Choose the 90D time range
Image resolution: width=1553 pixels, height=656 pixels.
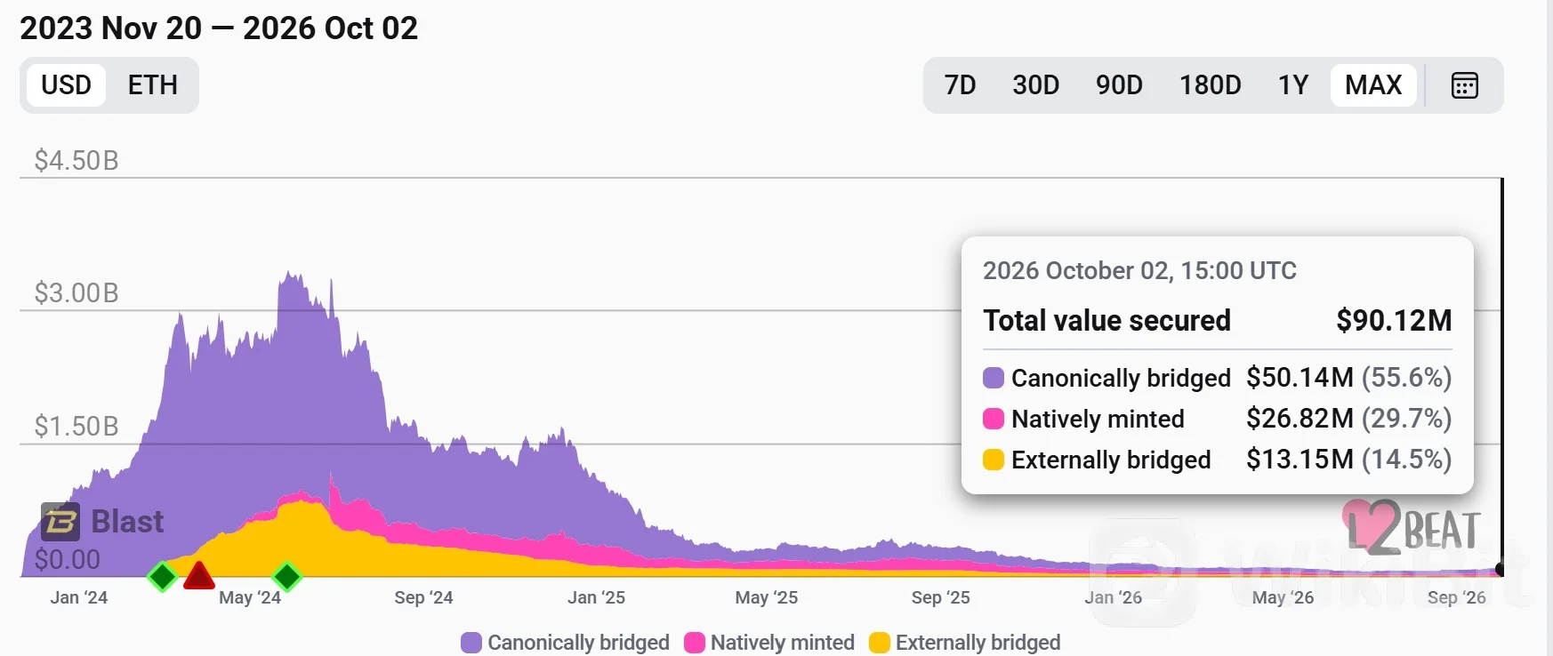click(1119, 85)
